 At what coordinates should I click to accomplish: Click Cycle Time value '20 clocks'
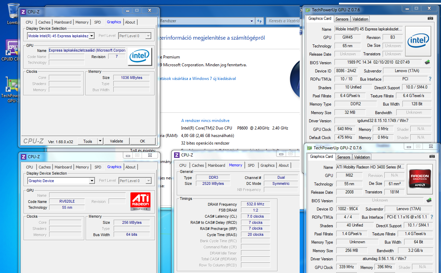point(255,235)
